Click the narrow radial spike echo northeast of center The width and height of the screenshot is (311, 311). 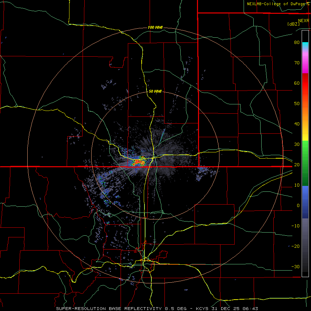tap(162, 136)
